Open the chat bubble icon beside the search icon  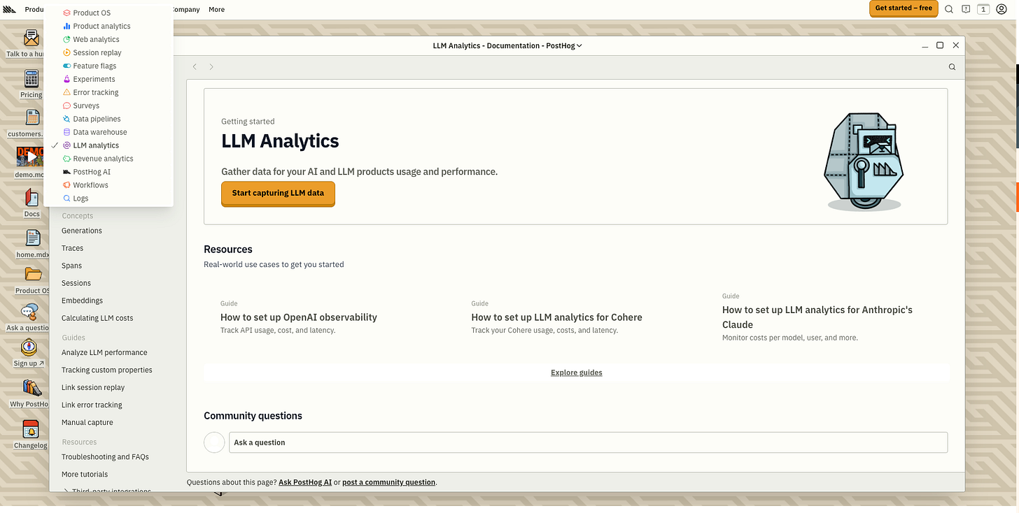point(966,9)
